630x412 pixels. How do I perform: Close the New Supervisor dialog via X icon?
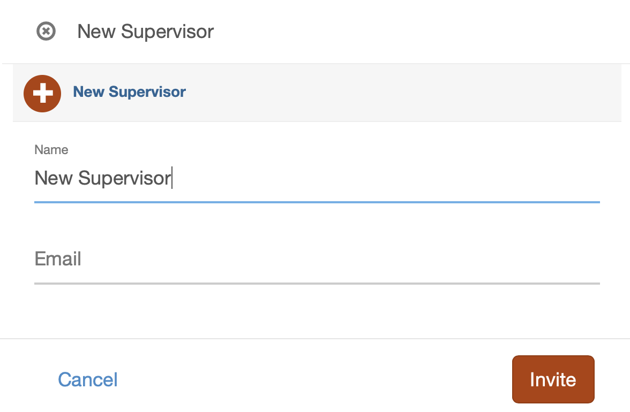pos(46,31)
